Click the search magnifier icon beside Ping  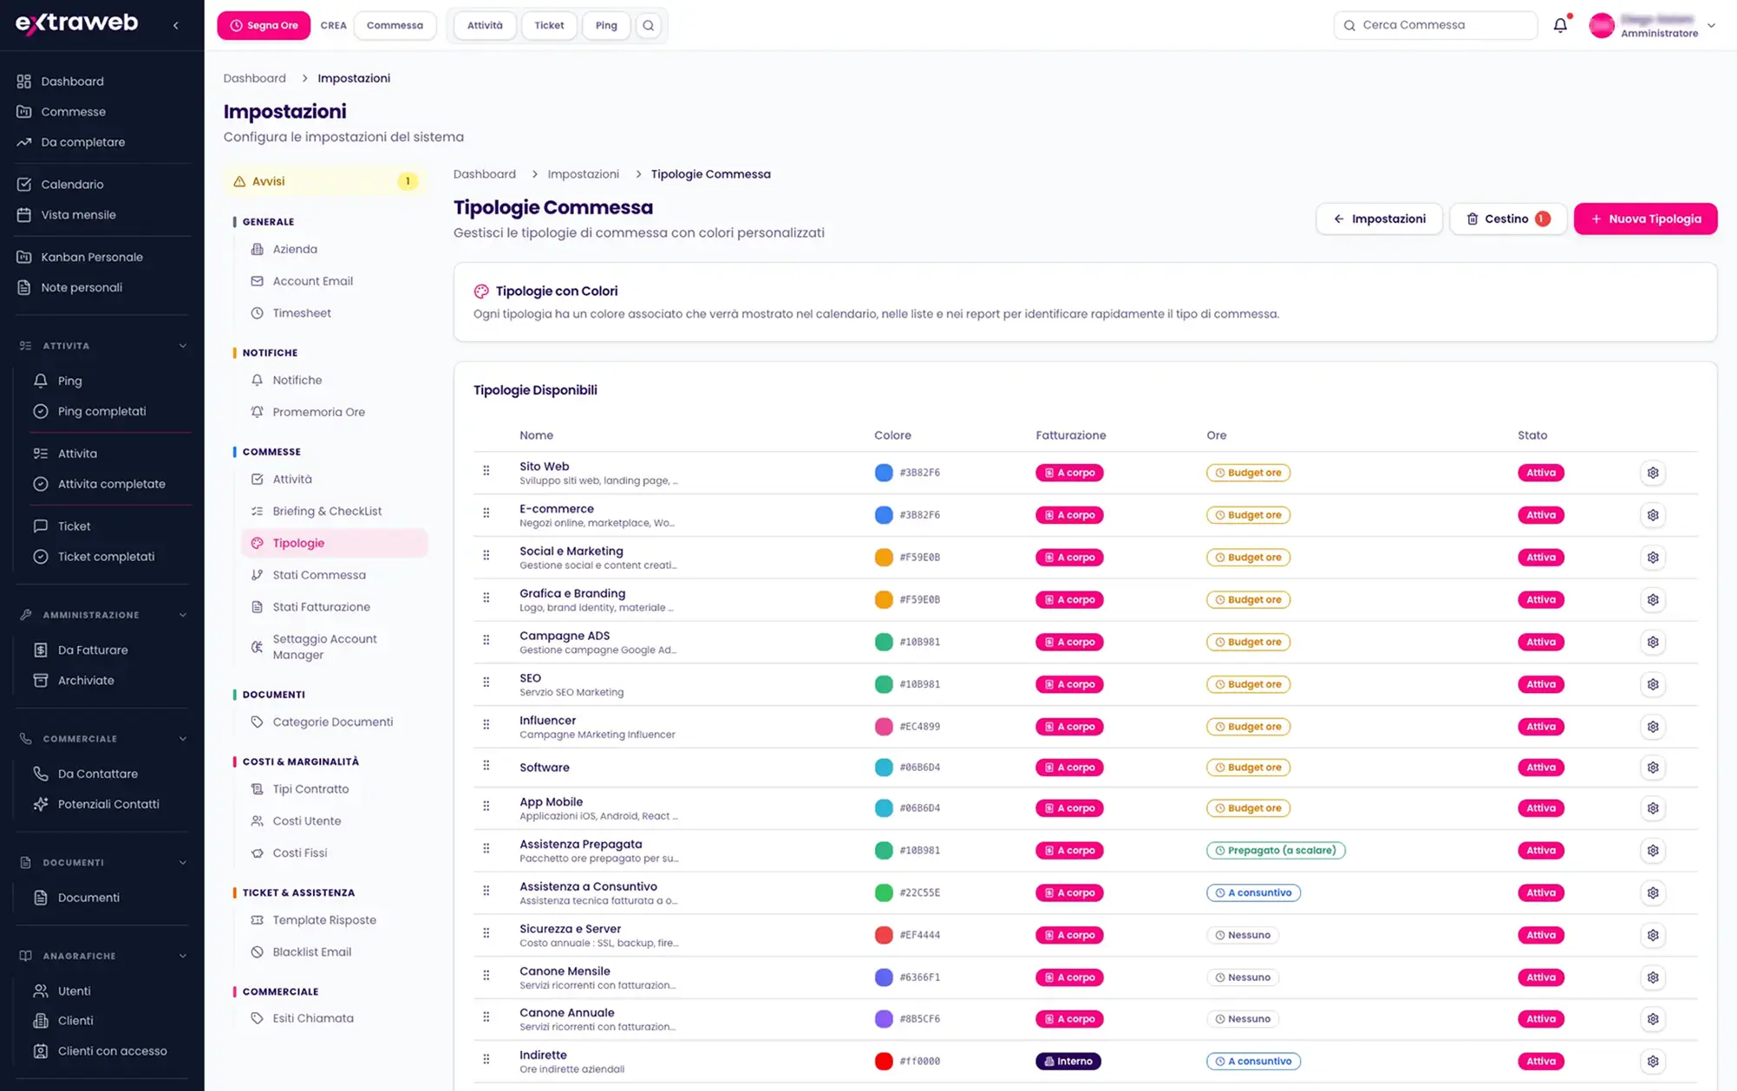pos(648,25)
